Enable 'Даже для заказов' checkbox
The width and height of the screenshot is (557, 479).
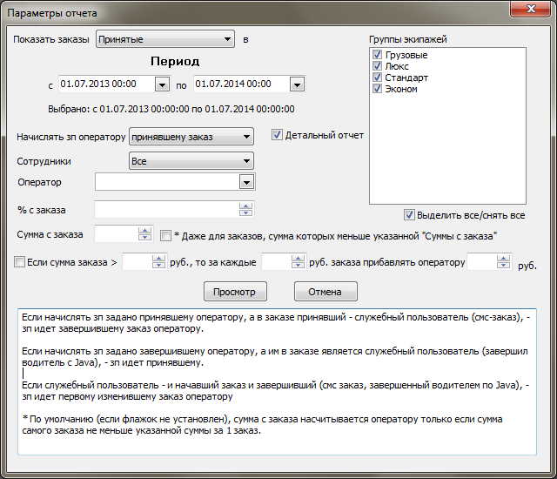pyautogui.click(x=167, y=235)
